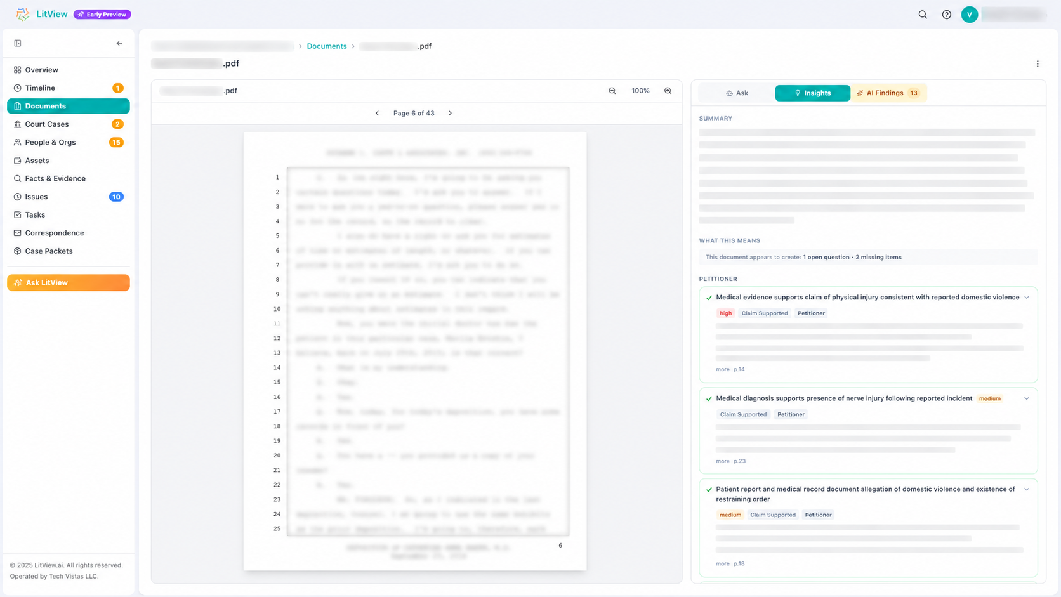1061x597 pixels.
Task: Collapse sidebar with back arrow
Action: (119, 43)
